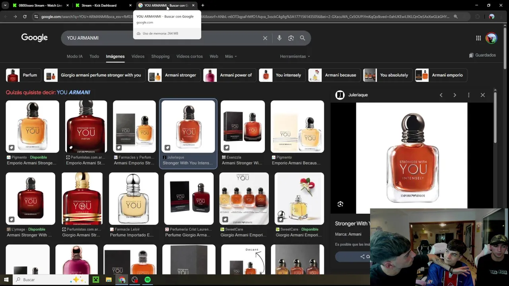Screen dimensions: 509x286
Task: Click the Google logo
Action: click(x=35, y=38)
